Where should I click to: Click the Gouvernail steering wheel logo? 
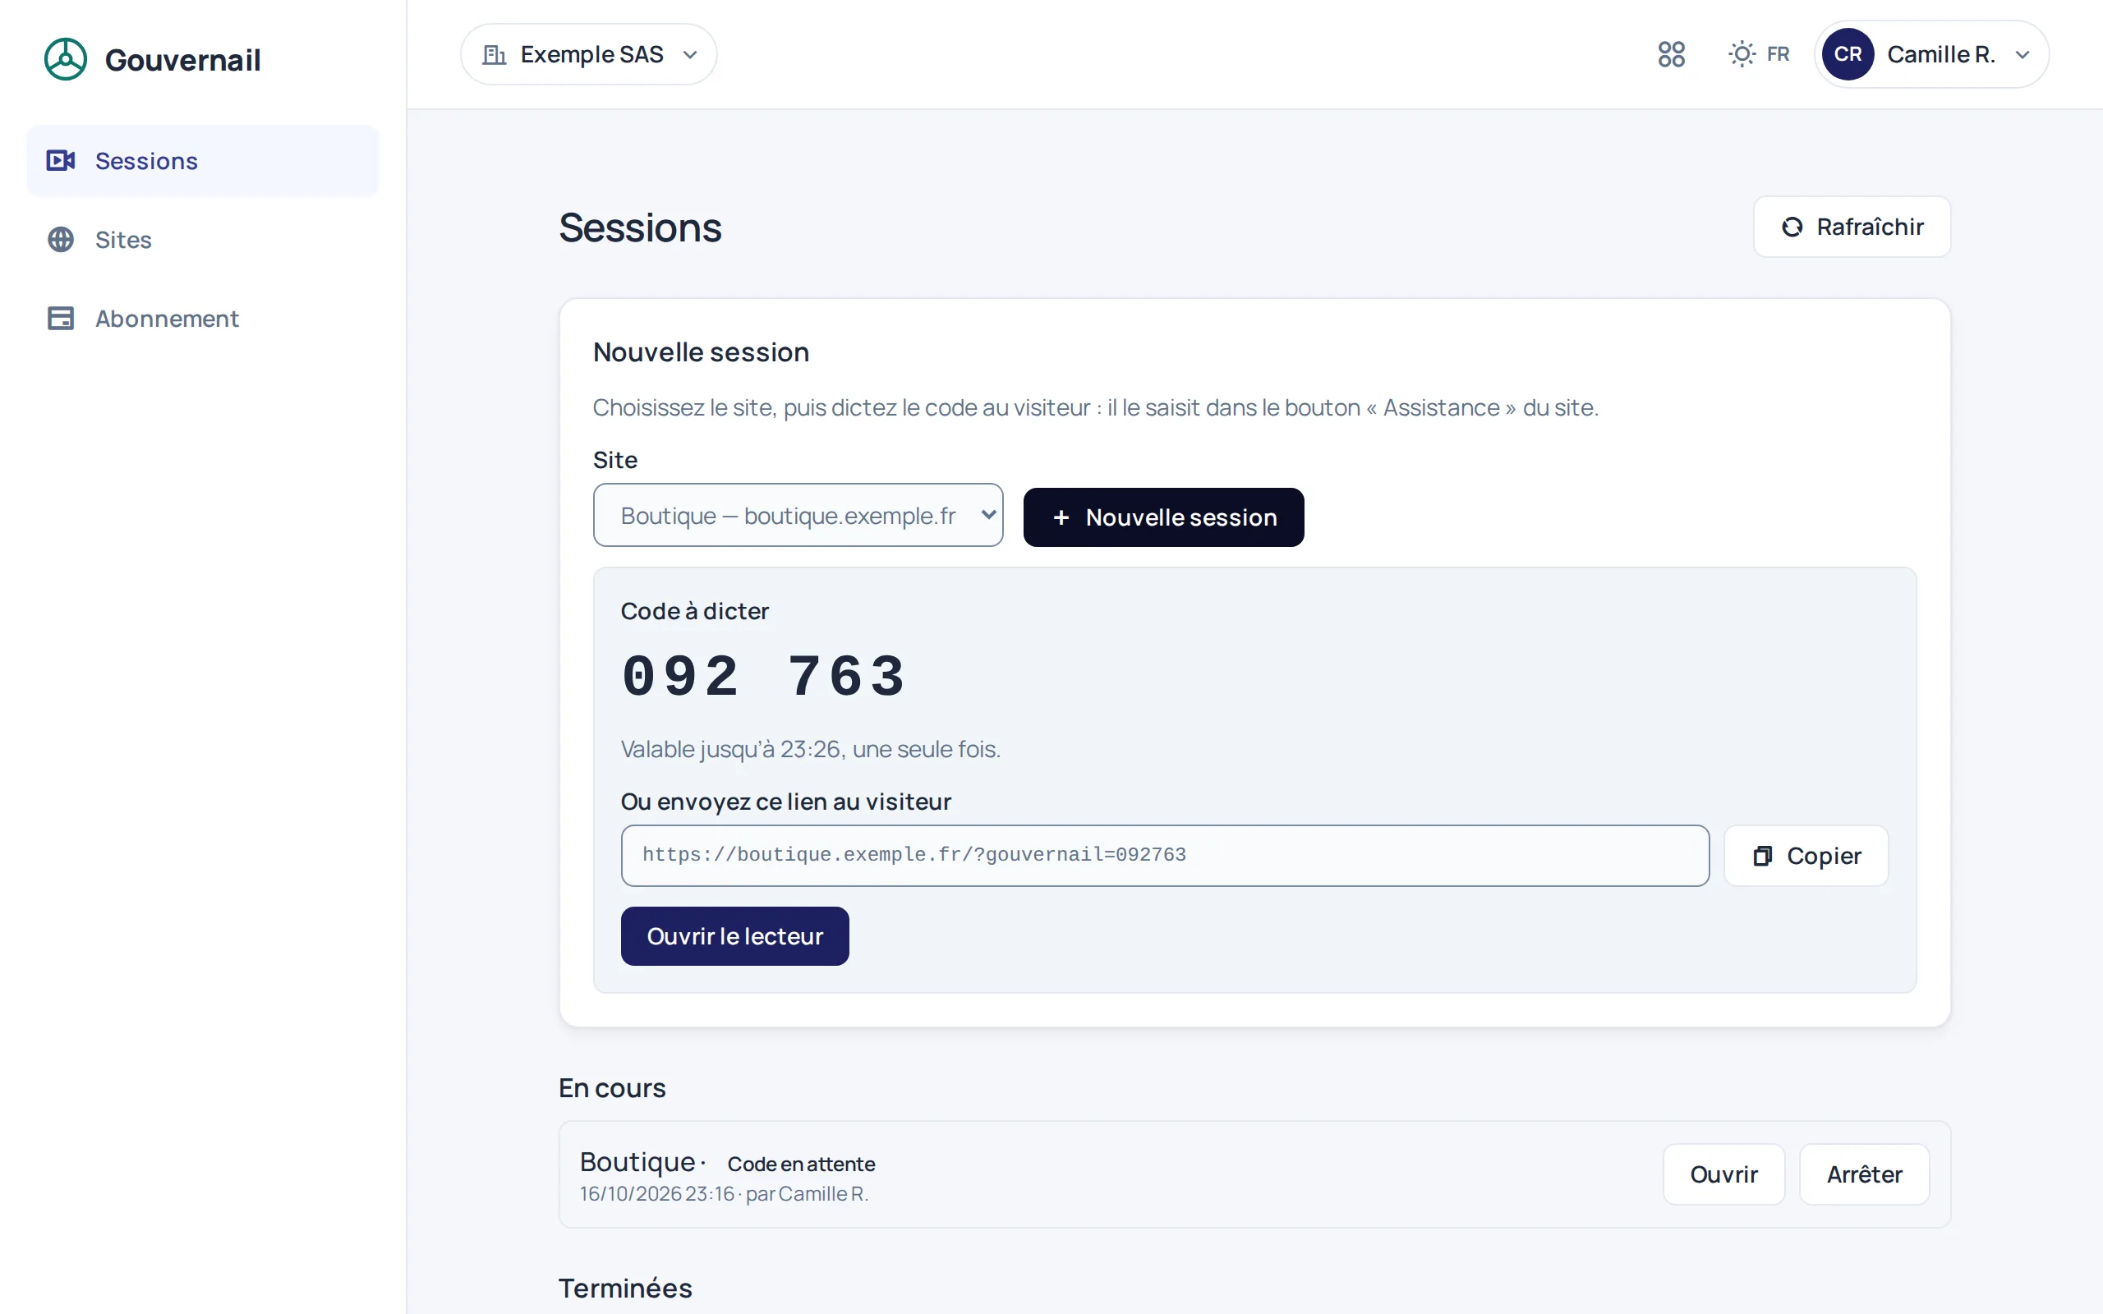coord(65,59)
